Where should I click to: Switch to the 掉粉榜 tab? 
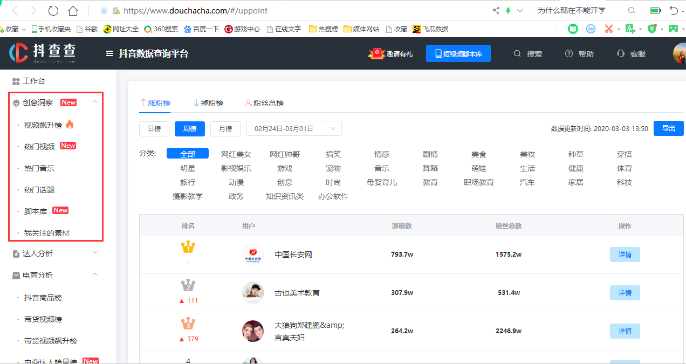(208, 103)
